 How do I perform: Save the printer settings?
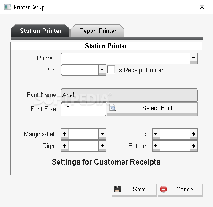[x=134, y=191]
